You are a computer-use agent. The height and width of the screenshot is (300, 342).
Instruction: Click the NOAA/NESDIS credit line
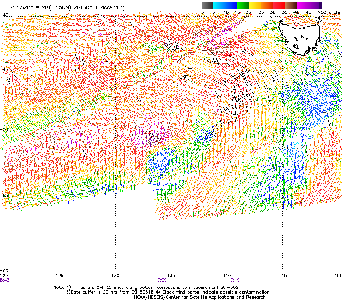[200, 297]
